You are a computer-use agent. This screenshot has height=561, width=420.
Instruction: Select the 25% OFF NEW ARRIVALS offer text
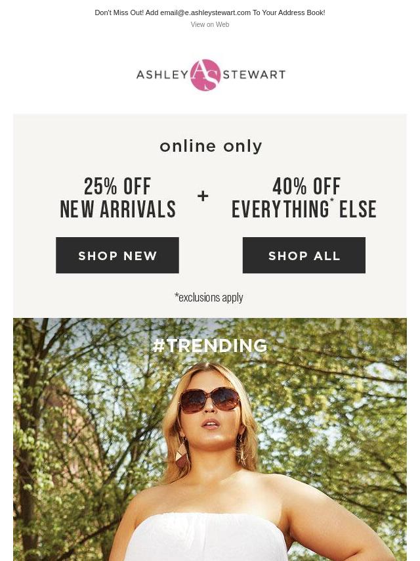117,198
